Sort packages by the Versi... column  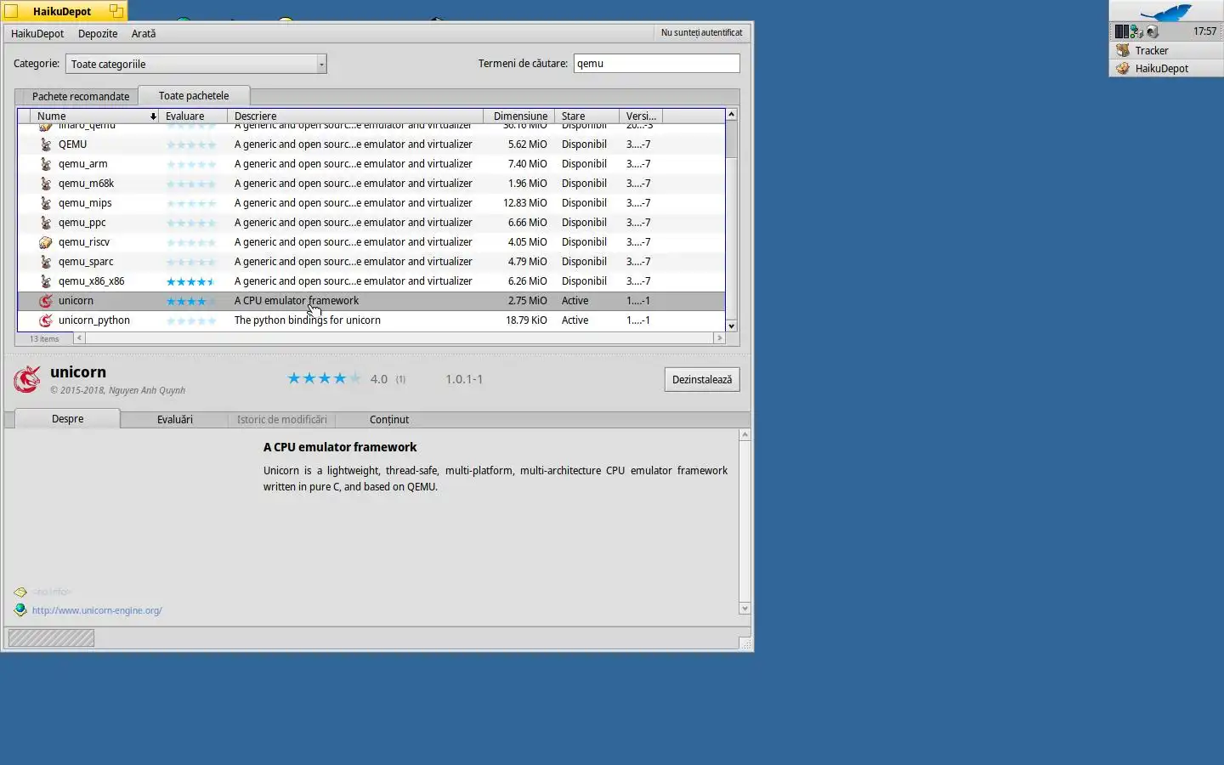(641, 116)
